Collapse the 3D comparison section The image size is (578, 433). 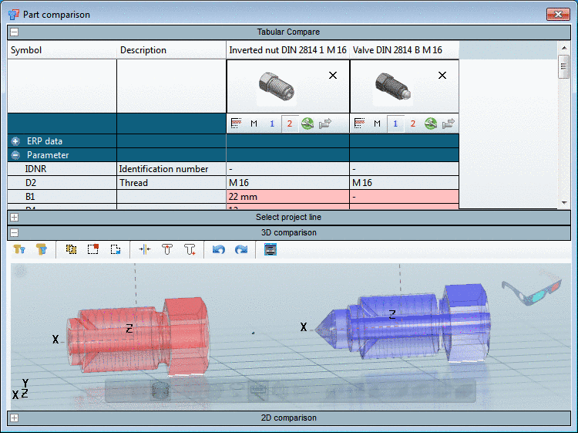coord(15,233)
